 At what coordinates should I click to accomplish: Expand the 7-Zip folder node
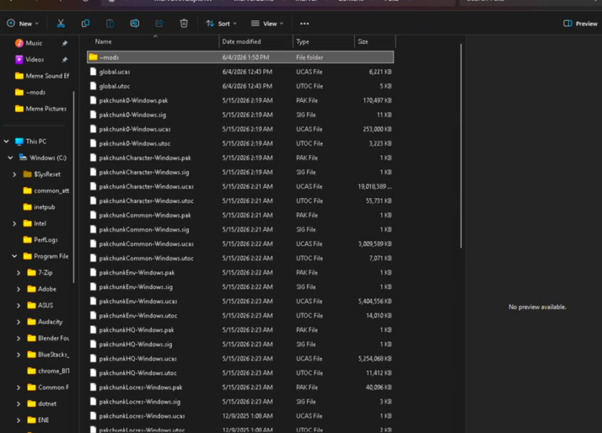click(19, 272)
